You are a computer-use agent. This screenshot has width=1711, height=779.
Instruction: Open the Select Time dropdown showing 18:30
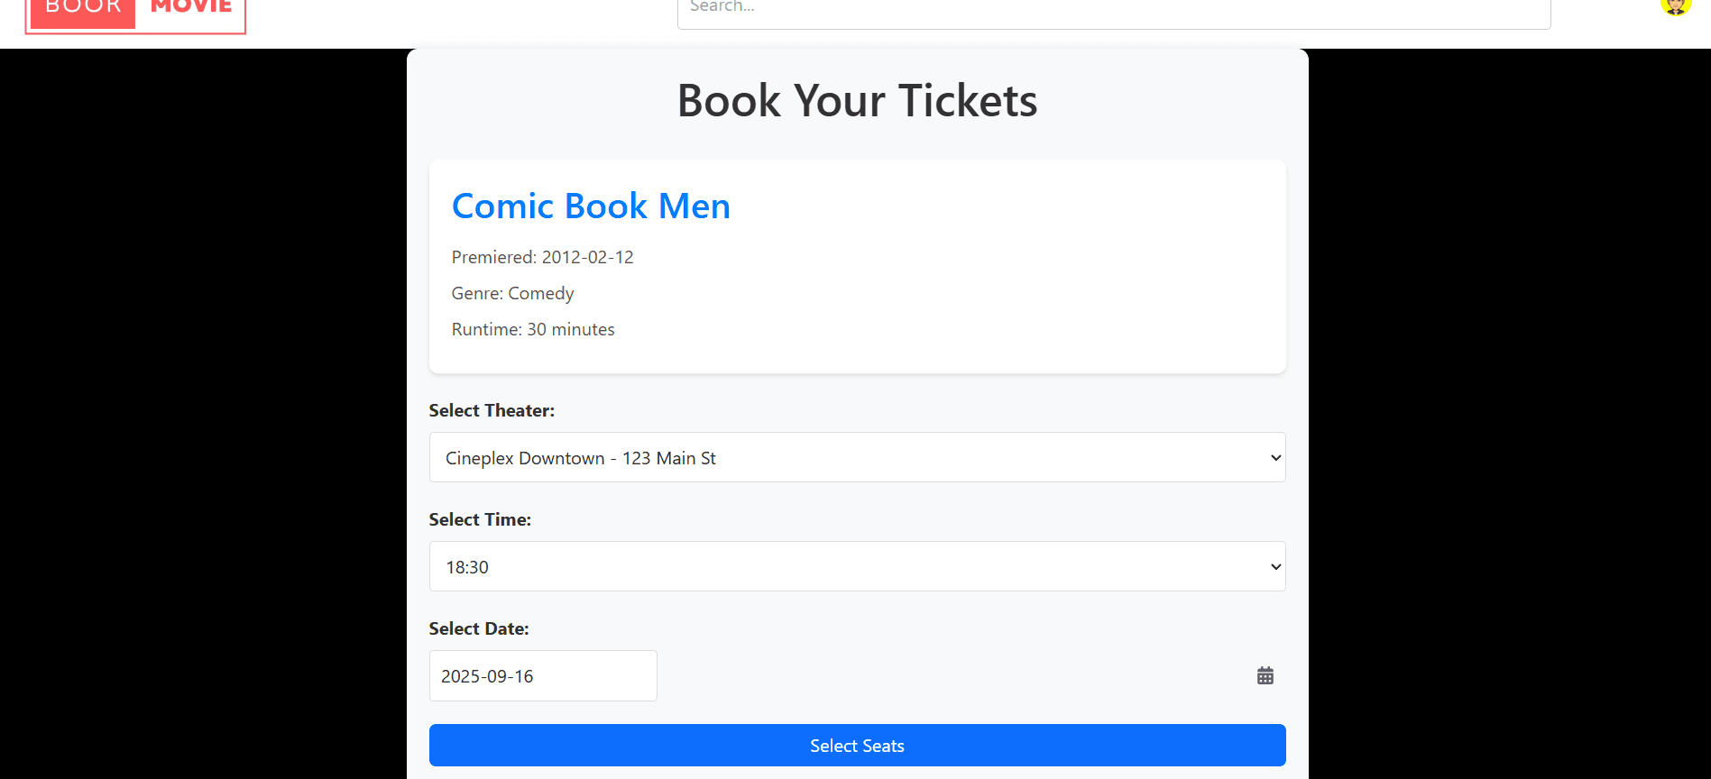click(857, 566)
